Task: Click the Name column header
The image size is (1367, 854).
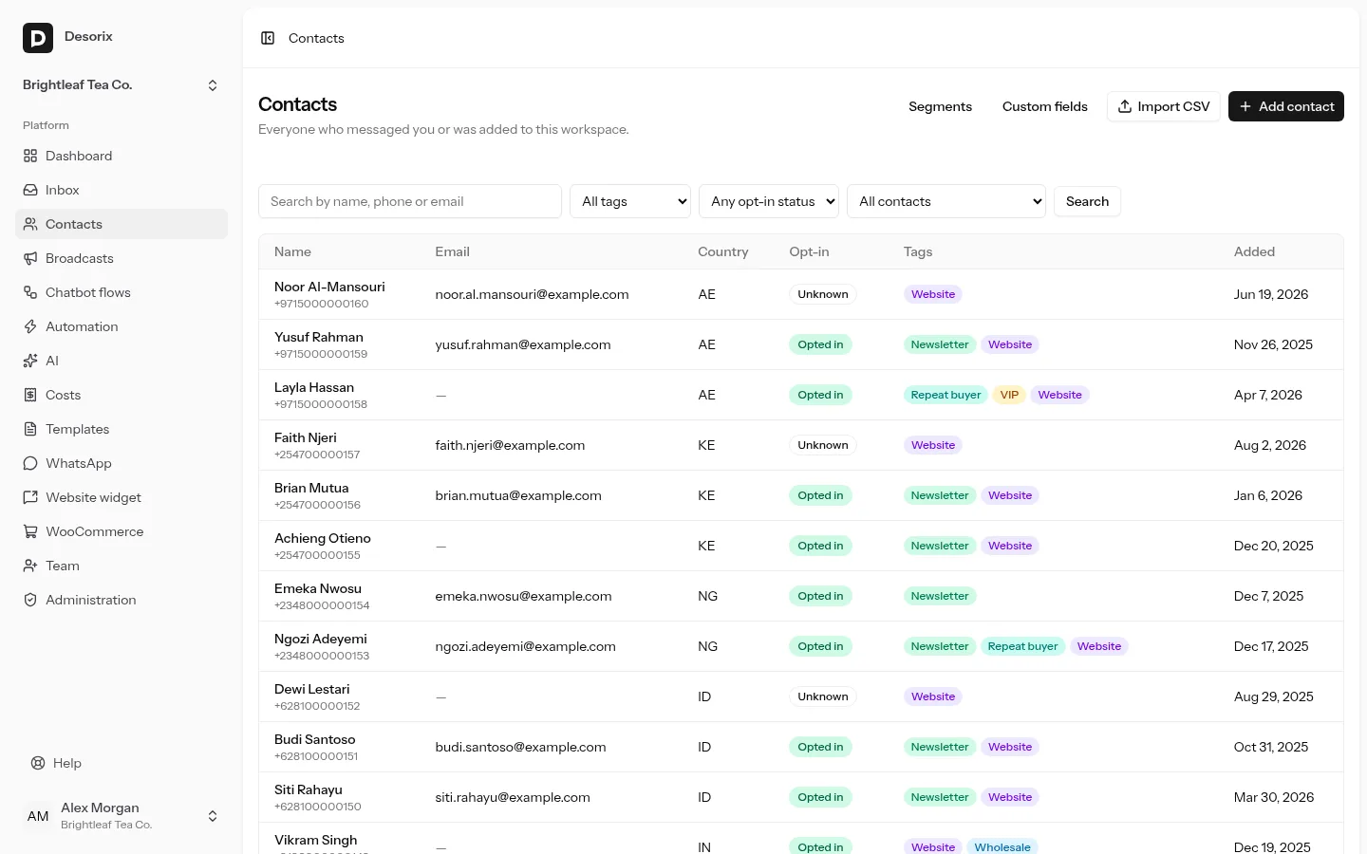Action: coord(292,251)
